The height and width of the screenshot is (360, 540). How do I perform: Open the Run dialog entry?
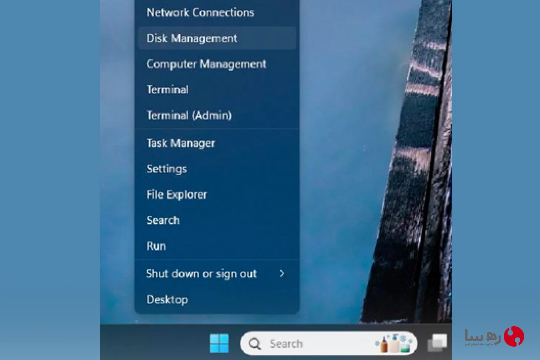pos(217,246)
